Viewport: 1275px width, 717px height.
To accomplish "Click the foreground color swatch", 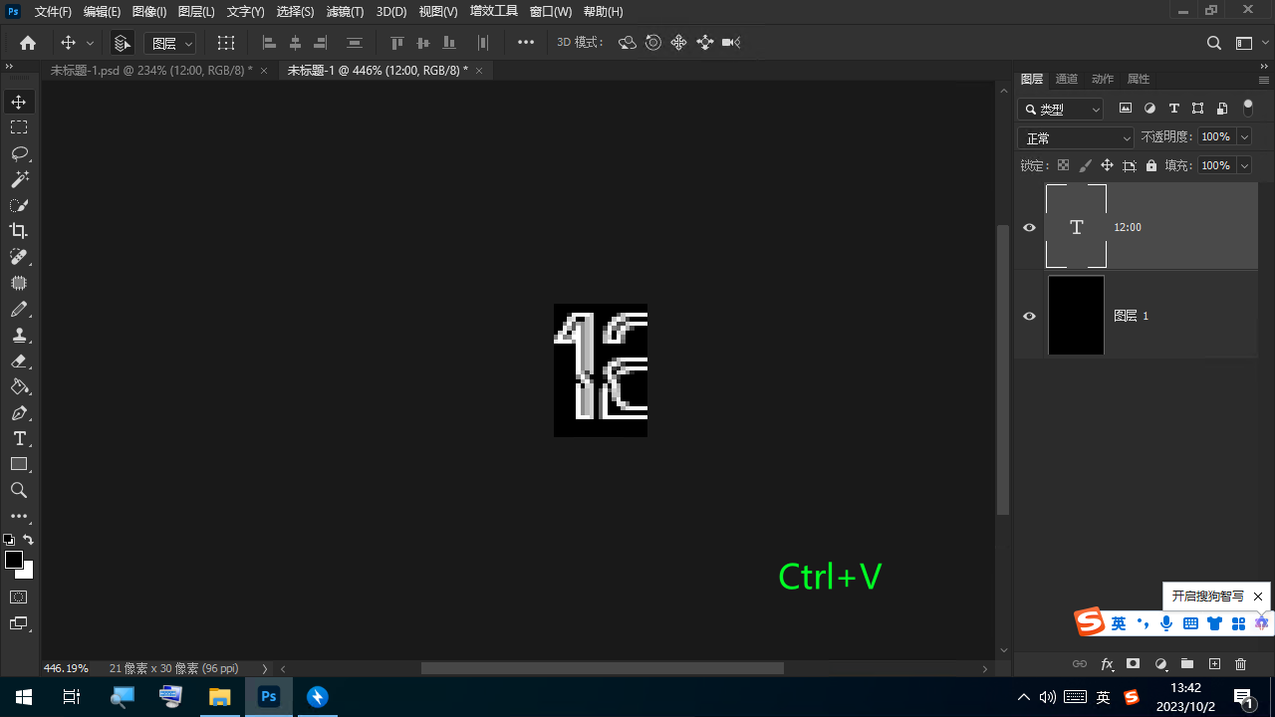I will (x=14, y=560).
